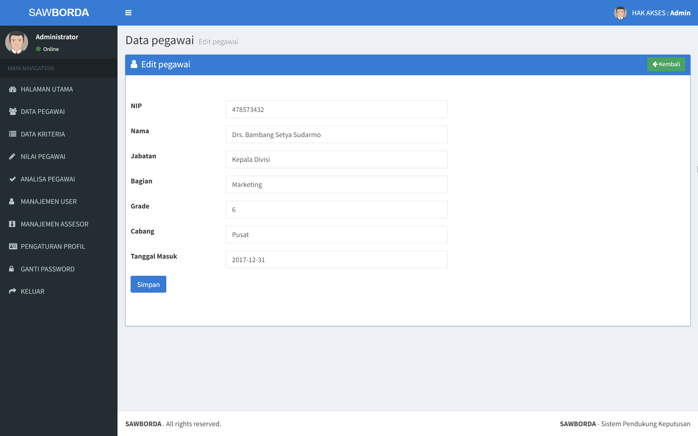Viewport: 698px width, 436px height.
Task: Toggle the sidebar with hamburger menu
Action: [128, 13]
